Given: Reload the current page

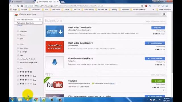Looking at the screenshot, I should [x=18, y=6].
